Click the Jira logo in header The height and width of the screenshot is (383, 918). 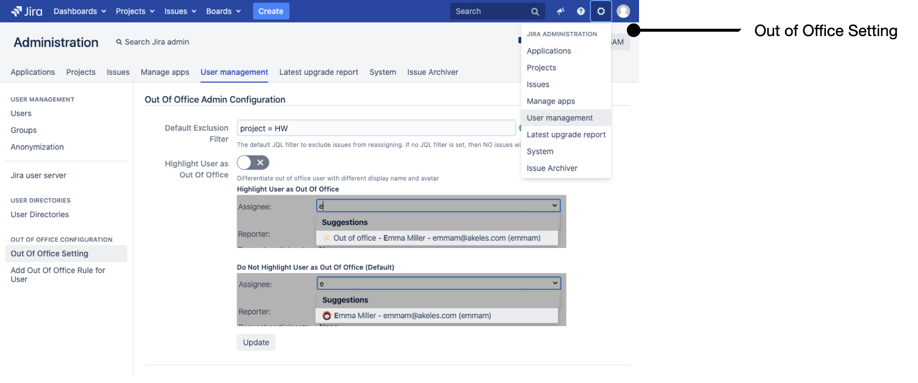tap(27, 11)
